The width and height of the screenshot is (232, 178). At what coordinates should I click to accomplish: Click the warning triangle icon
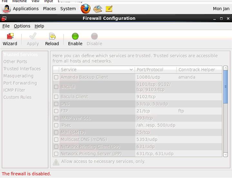[56, 162]
